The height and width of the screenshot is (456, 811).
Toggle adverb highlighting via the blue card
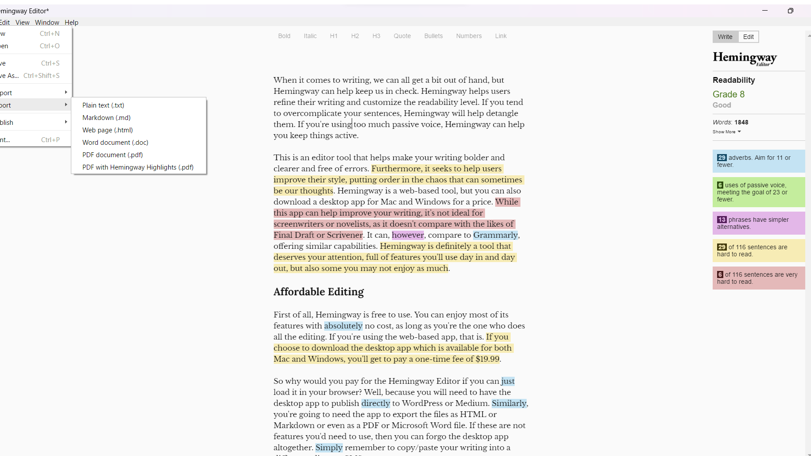758,161
